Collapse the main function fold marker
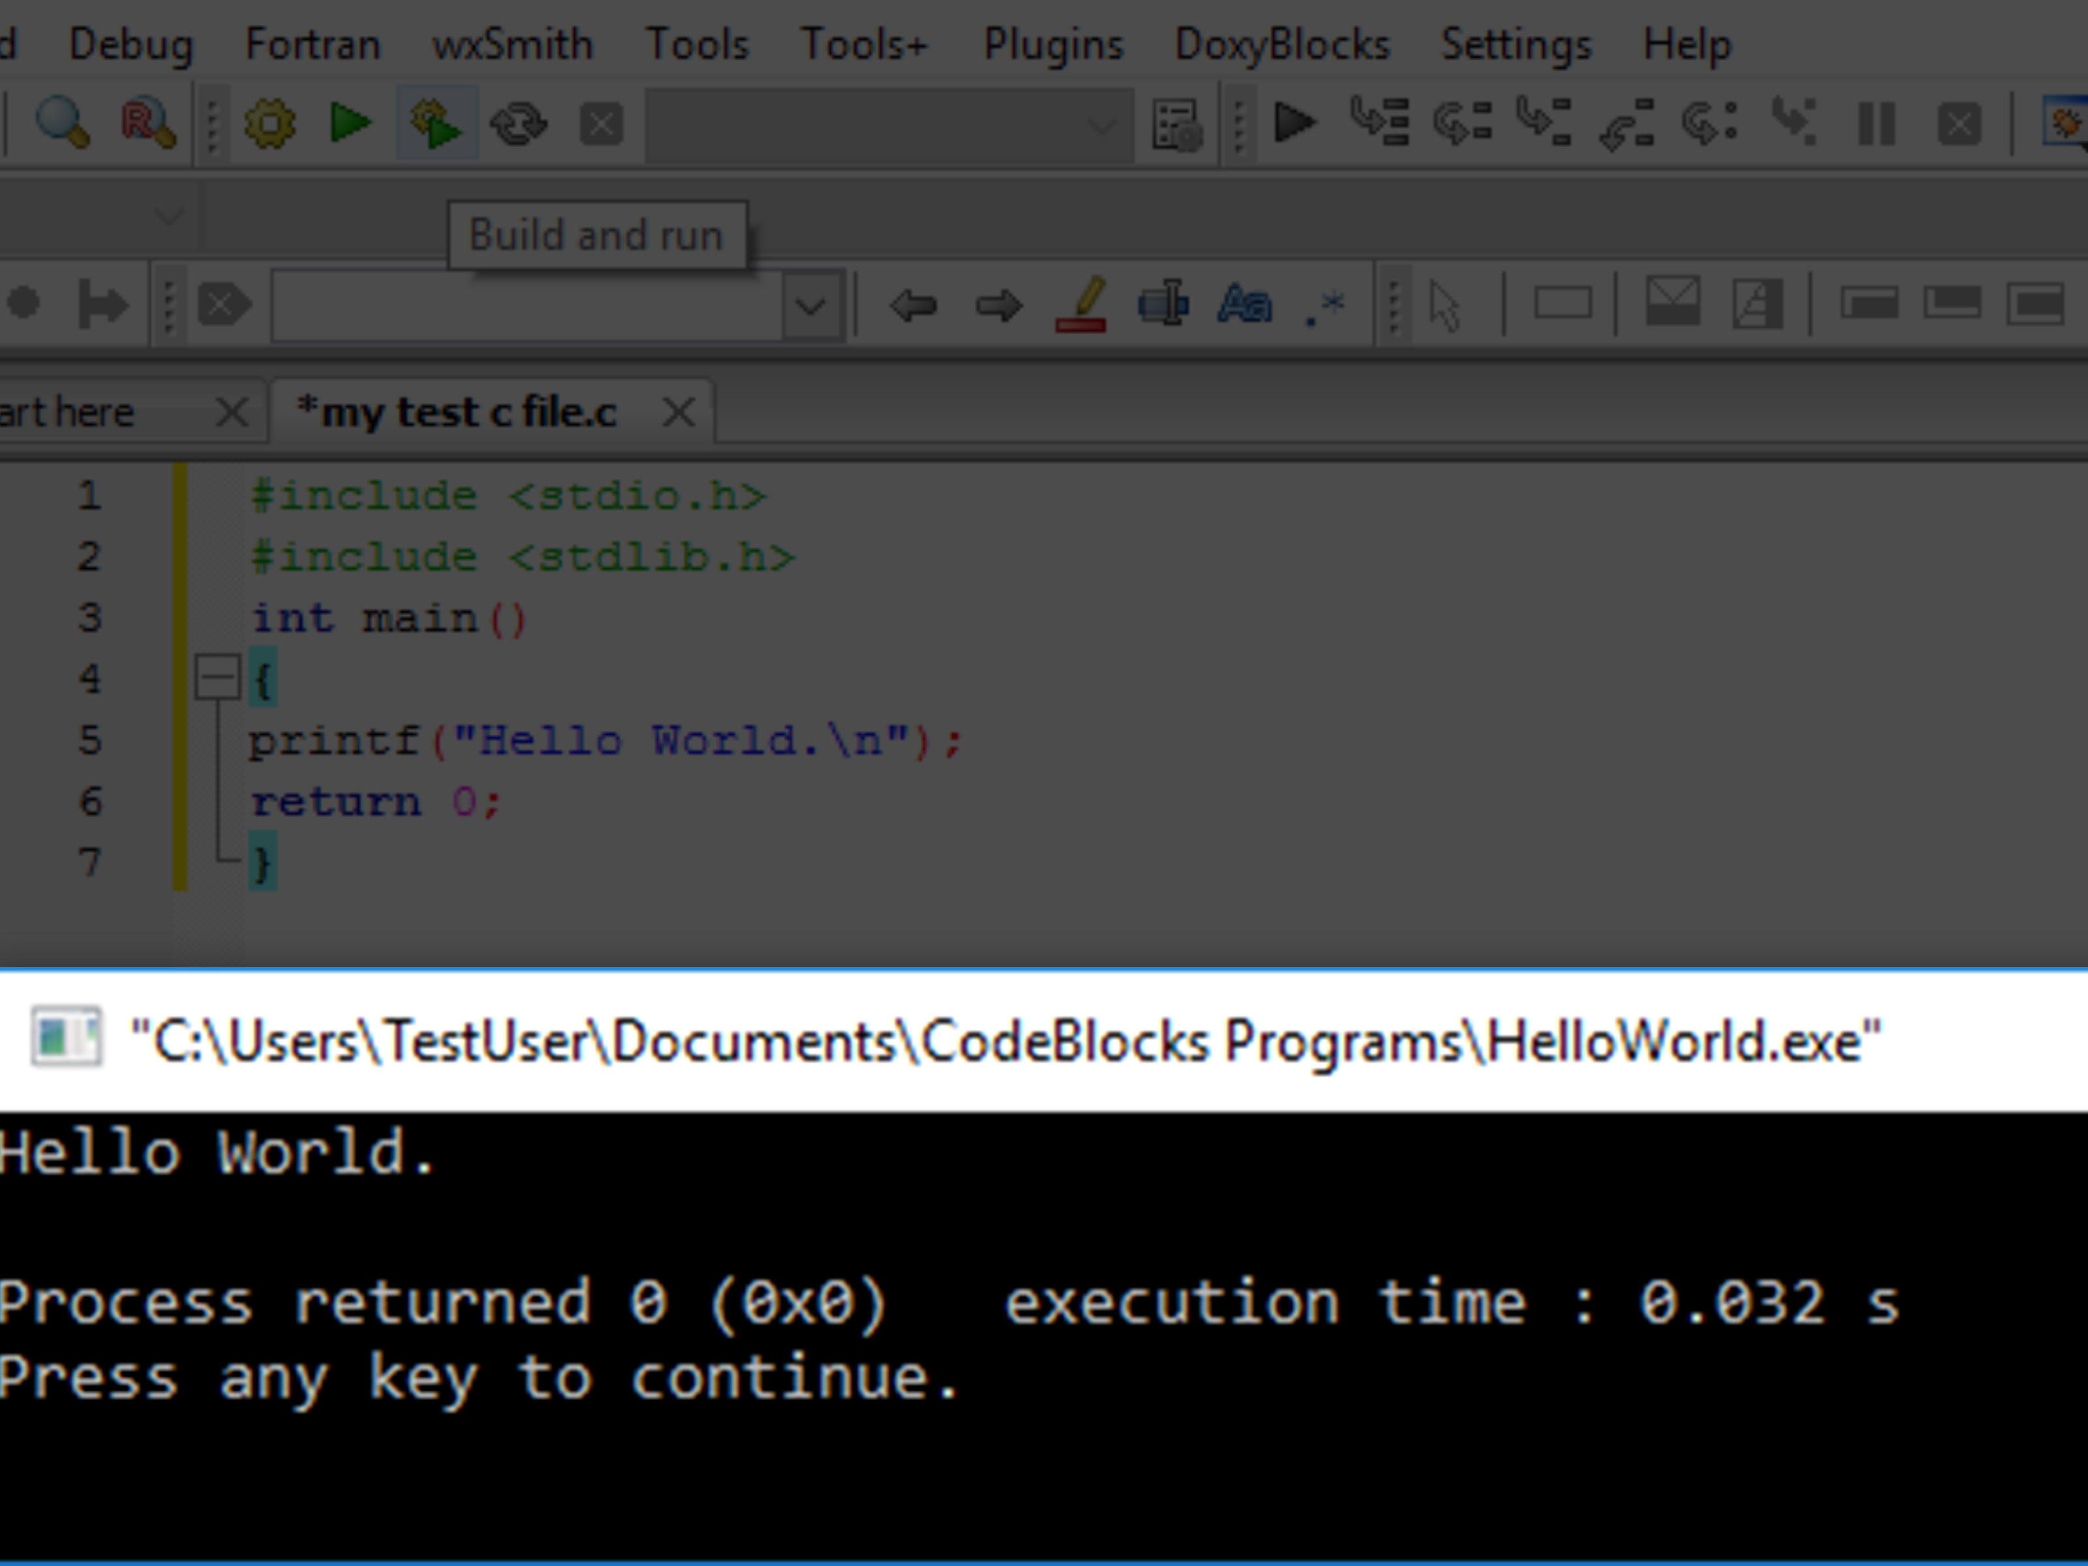The image size is (2088, 1566). [x=217, y=678]
